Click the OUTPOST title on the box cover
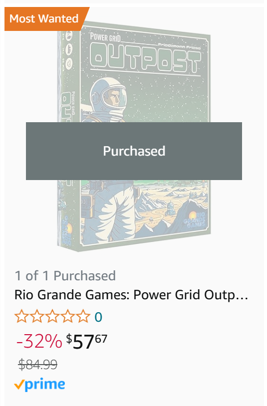This screenshot has height=406, width=267. pyautogui.click(x=146, y=58)
